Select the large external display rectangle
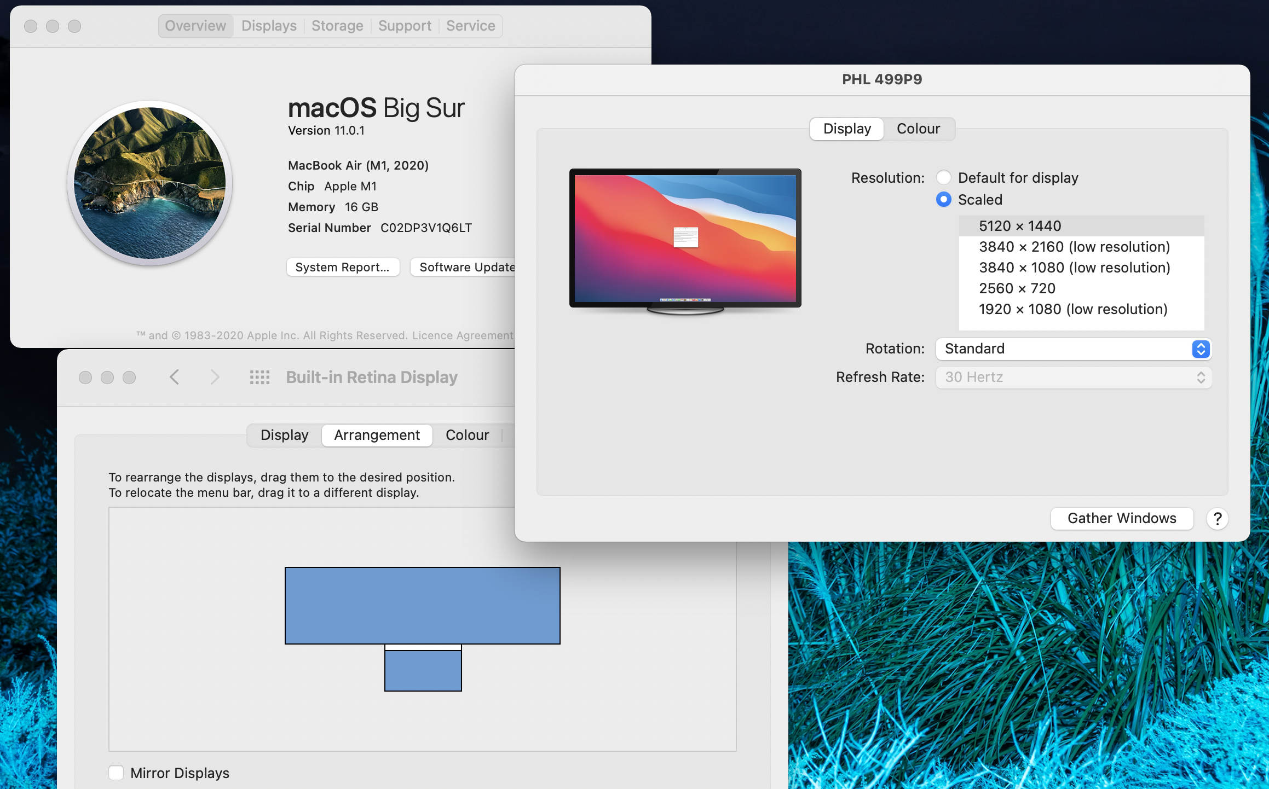1269x789 pixels. 422,605
